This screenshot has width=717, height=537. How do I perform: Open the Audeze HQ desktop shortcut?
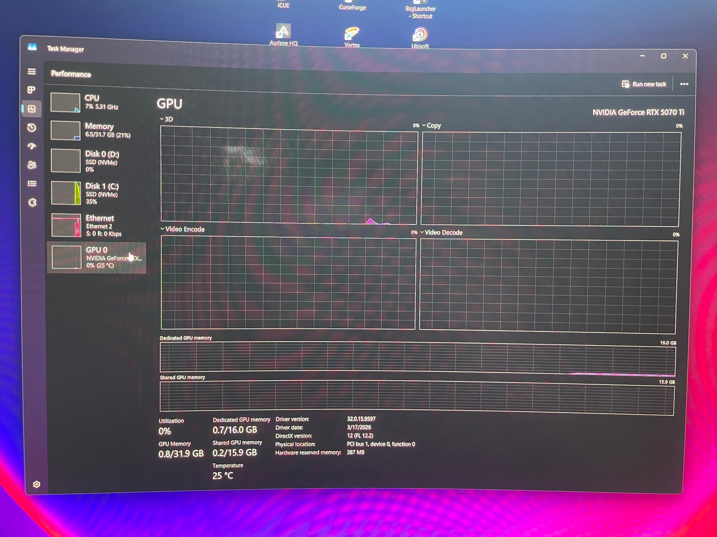coord(283,35)
